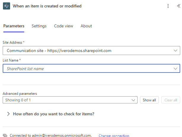Open the three-dot more options menu

pyautogui.click(x=168, y=6)
